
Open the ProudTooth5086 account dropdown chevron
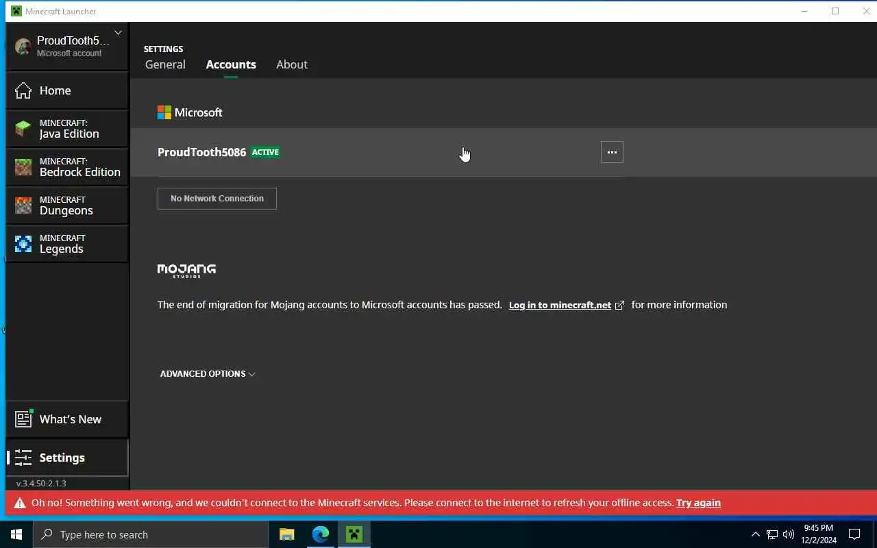pyautogui.click(x=118, y=32)
